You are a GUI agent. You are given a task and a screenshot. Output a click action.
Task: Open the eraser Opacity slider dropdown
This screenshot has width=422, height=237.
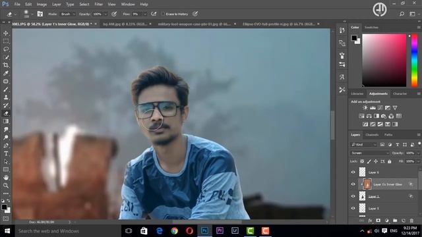click(105, 14)
